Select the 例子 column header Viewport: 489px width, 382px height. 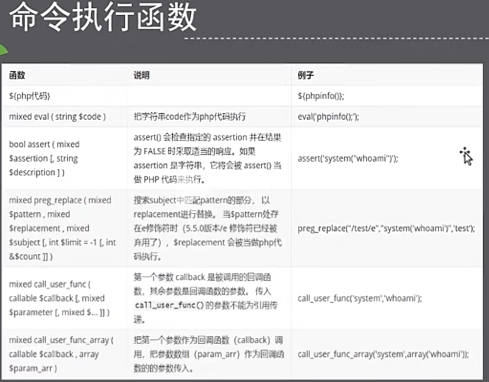click(305, 75)
